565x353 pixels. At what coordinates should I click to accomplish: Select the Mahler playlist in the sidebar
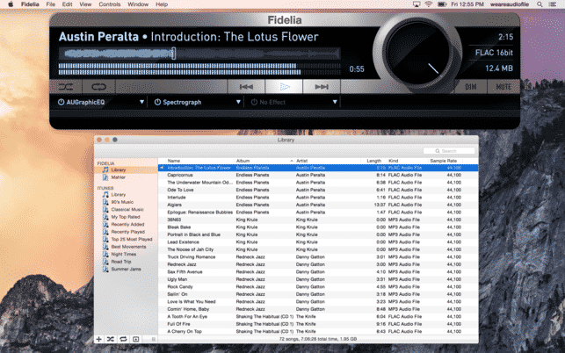click(119, 176)
